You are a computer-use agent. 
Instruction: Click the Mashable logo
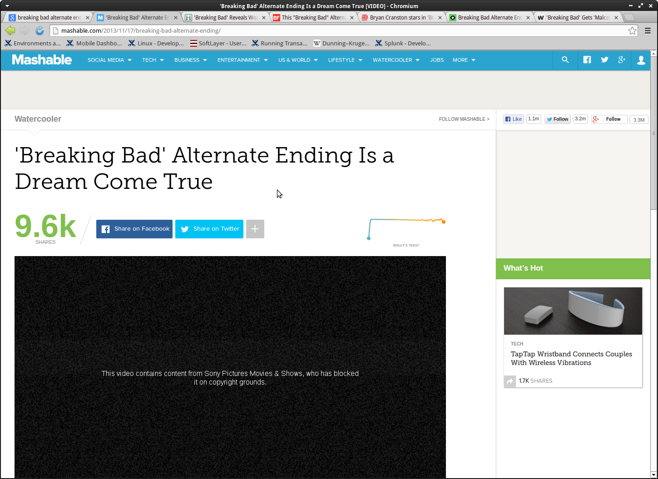point(42,60)
